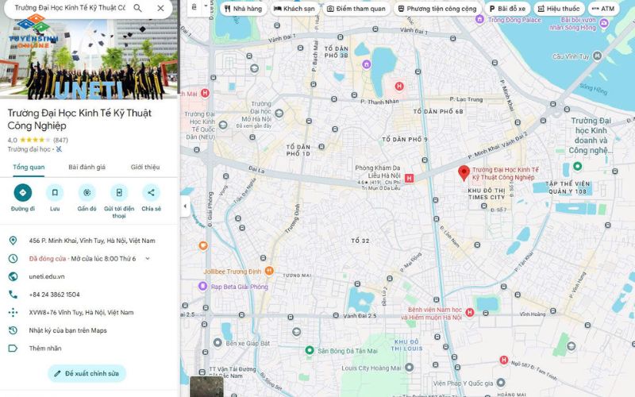This screenshot has height=397, width=635.
Task: Click Khu đô thị Times City label
Action: point(487,194)
